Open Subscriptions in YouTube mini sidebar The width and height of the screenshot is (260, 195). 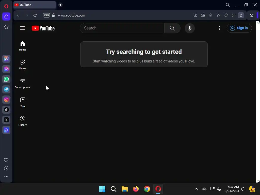(23, 84)
